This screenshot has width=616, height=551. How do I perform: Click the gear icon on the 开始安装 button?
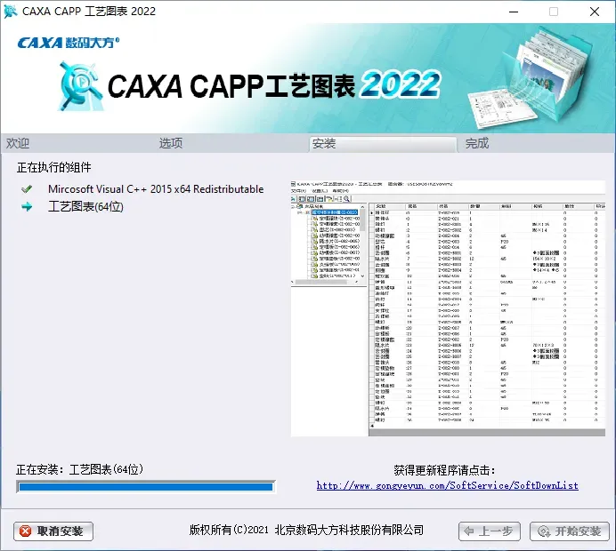coord(544,531)
